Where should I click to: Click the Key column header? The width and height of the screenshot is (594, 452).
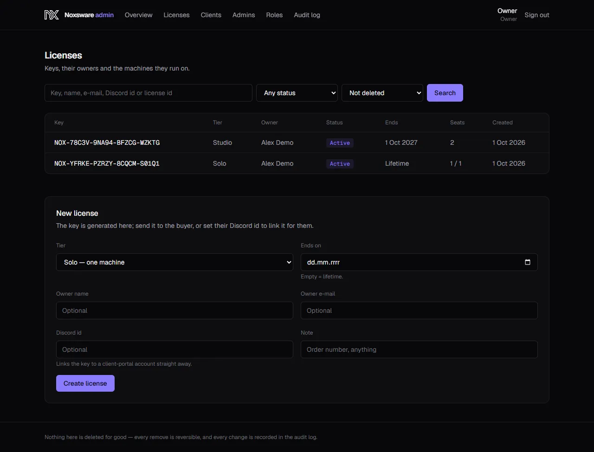pos(59,123)
